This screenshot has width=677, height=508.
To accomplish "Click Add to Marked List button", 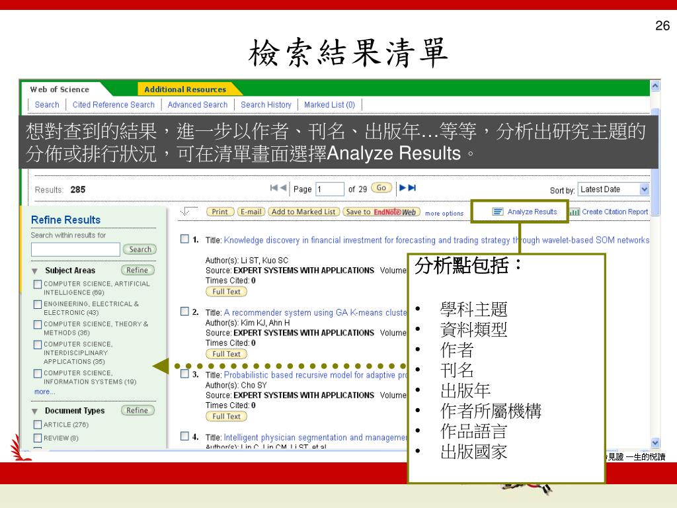I will pyautogui.click(x=303, y=212).
